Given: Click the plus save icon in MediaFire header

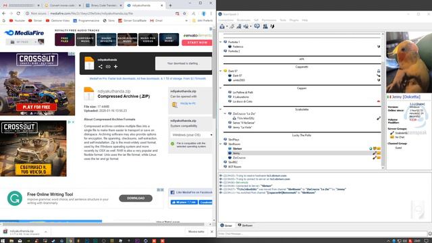Looking at the screenshot, I should pyautogui.click(x=115, y=67).
